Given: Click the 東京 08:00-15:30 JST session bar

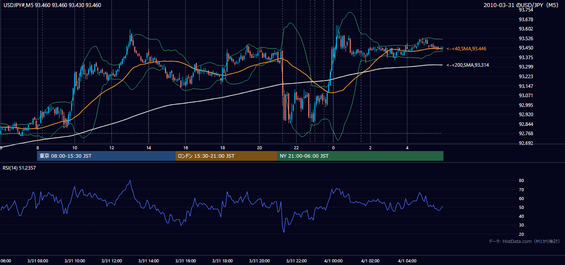Looking at the screenshot, I should [106, 156].
